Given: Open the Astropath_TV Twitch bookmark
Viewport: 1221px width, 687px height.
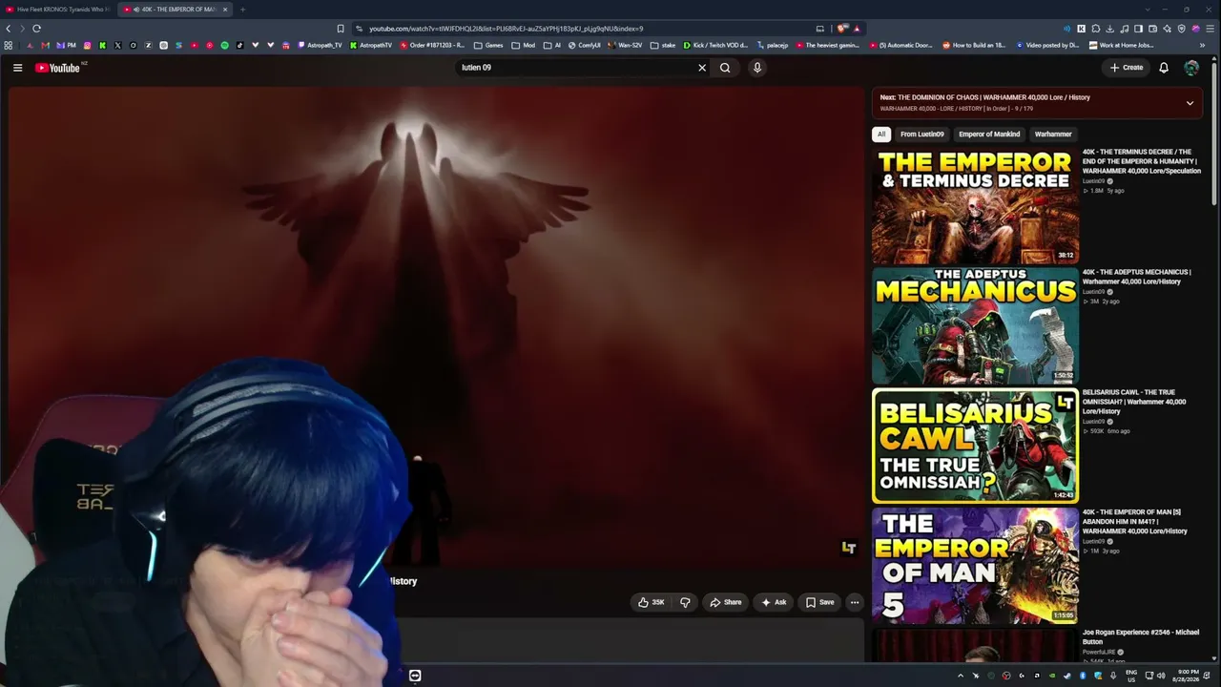Looking at the screenshot, I should [x=320, y=45].
